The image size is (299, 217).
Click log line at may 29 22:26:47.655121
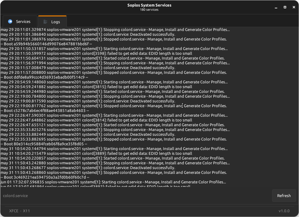click(113, 125)
